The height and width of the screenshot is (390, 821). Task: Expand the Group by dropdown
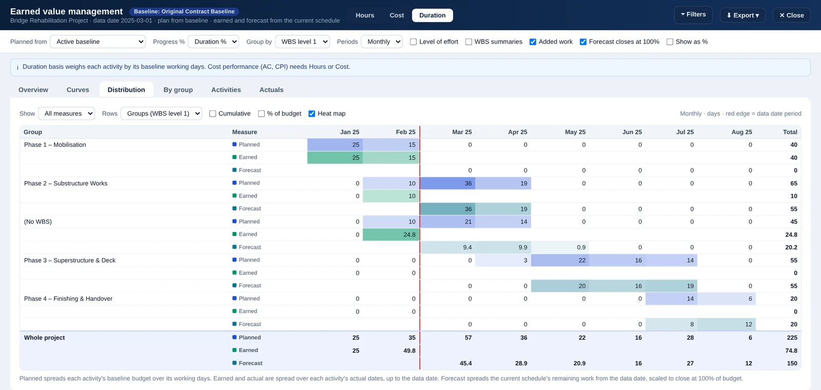point(302,42)
